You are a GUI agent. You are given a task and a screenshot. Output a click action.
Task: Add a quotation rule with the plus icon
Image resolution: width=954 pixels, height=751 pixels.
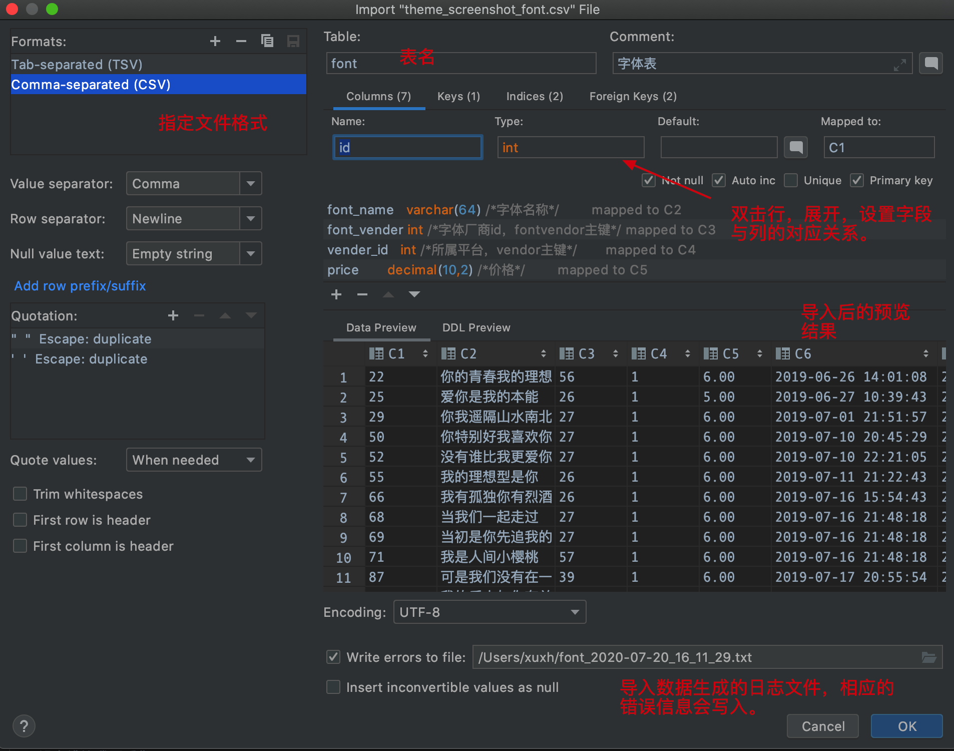[173, 315]
